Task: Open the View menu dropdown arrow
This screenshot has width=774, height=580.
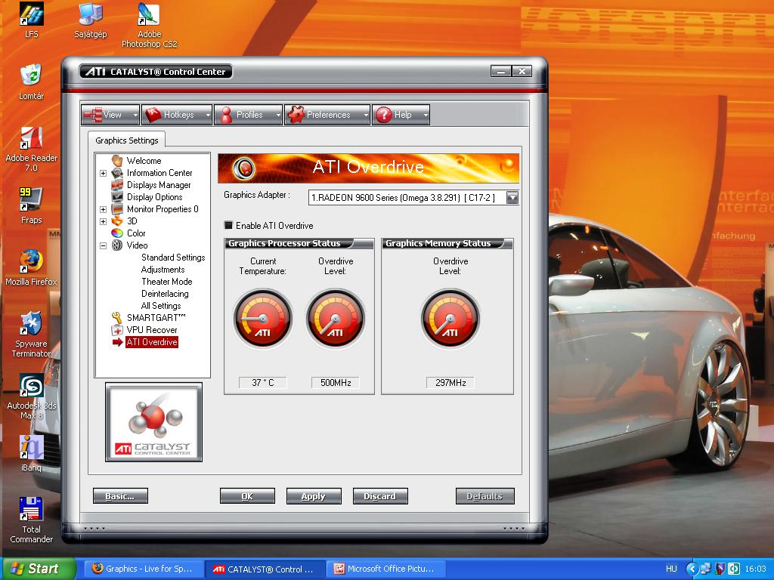Action: [x=135, y=115]
